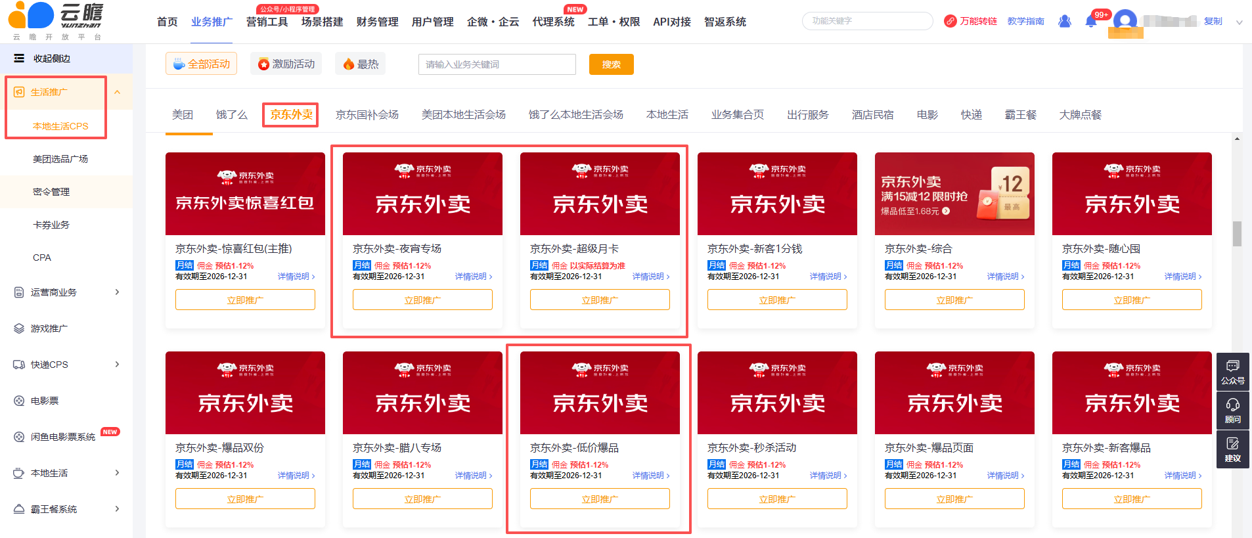
Task: Open the account dropdown arrow at top right
Action: (x=1240, y=22)
